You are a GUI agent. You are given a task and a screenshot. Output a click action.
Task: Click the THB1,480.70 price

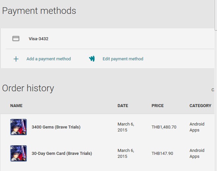pos(164,127)
